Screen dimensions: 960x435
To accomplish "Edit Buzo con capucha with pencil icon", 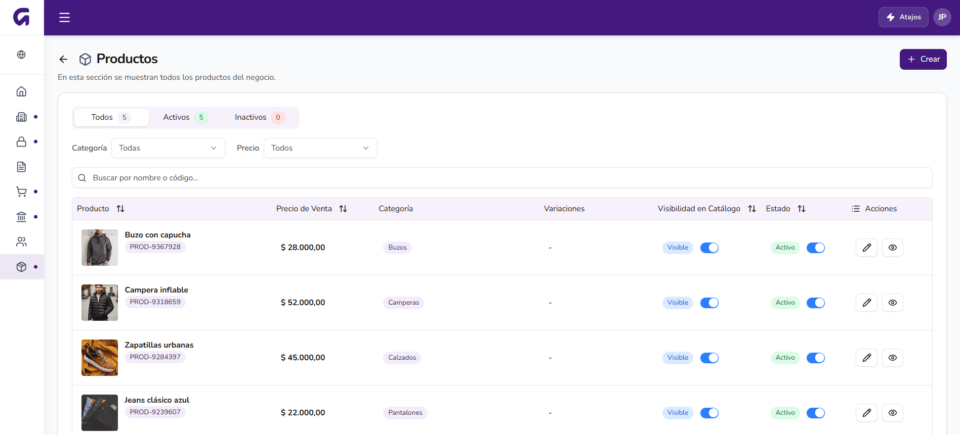I will 866,248.
